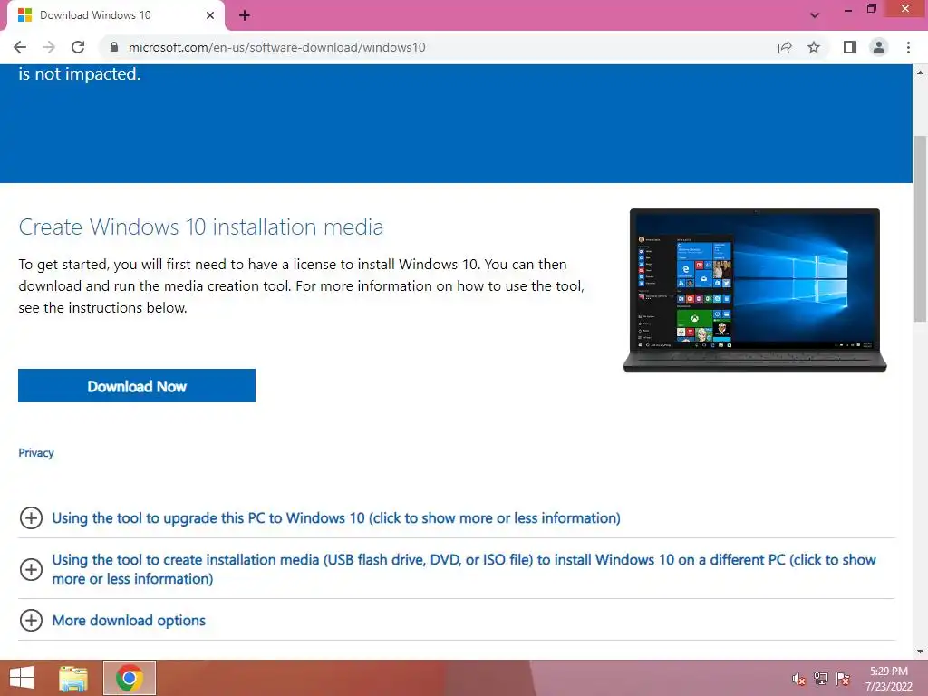
Task: Click the padlock site info icon
Action: [114, 47]
